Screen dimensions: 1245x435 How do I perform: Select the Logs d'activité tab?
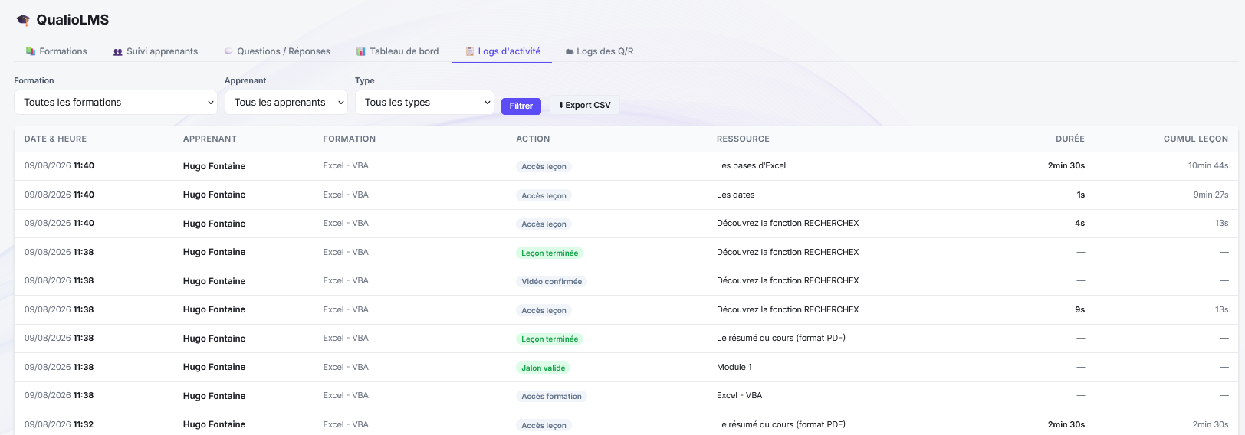click(x=502, y=51)
